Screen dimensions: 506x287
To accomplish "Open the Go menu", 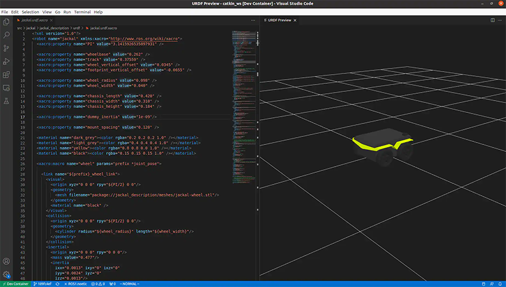I will click(x=57, y=12).
